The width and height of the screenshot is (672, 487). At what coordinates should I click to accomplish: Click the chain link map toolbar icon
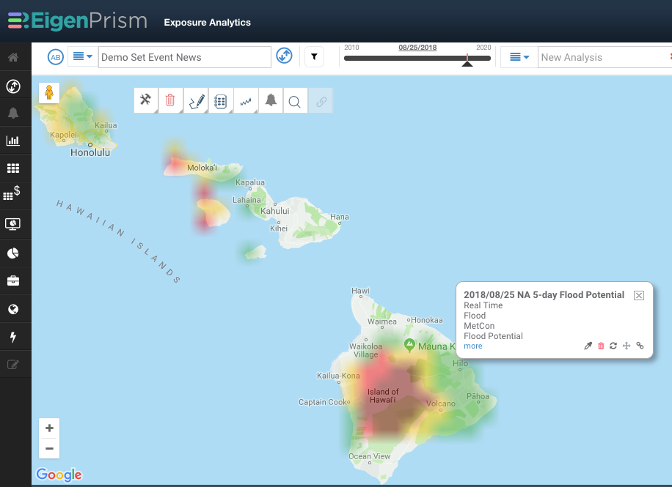(x=321, y=101)
